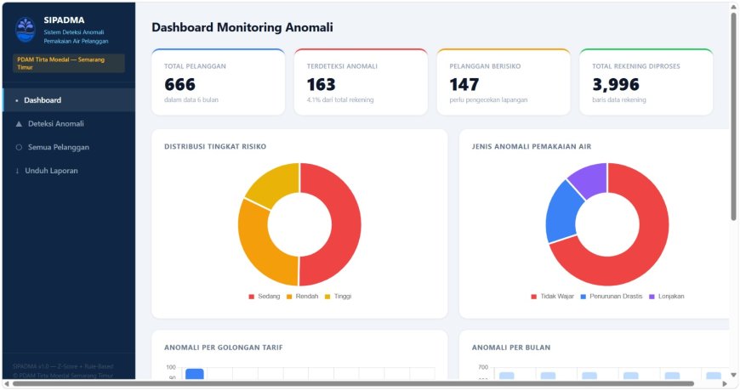This screenshot has height=390, width=740.
Task: Click the scroll up arrow
Action: click(x=734, y=7)
